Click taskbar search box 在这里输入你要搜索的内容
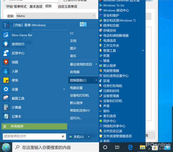The width and height of the screenshot is (173, 152). pyautogui.click(x=56, y=147)
